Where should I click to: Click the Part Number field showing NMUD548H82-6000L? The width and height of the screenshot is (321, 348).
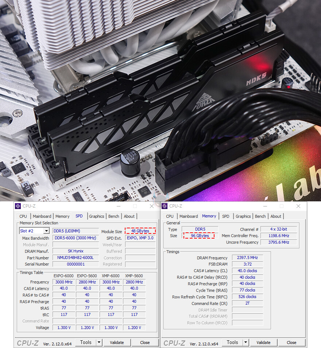[76, 258]
